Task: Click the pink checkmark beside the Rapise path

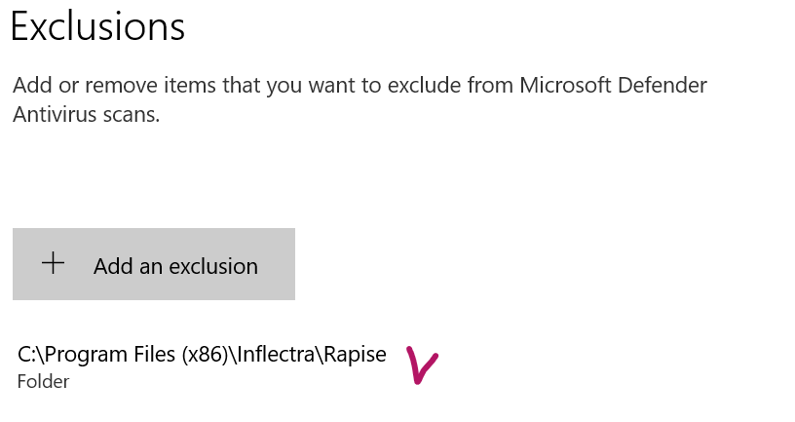Action: [420, 364]
